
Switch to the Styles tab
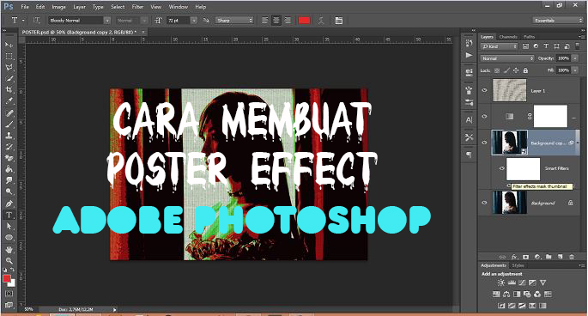pyautogui.click(x=518, y=265)
